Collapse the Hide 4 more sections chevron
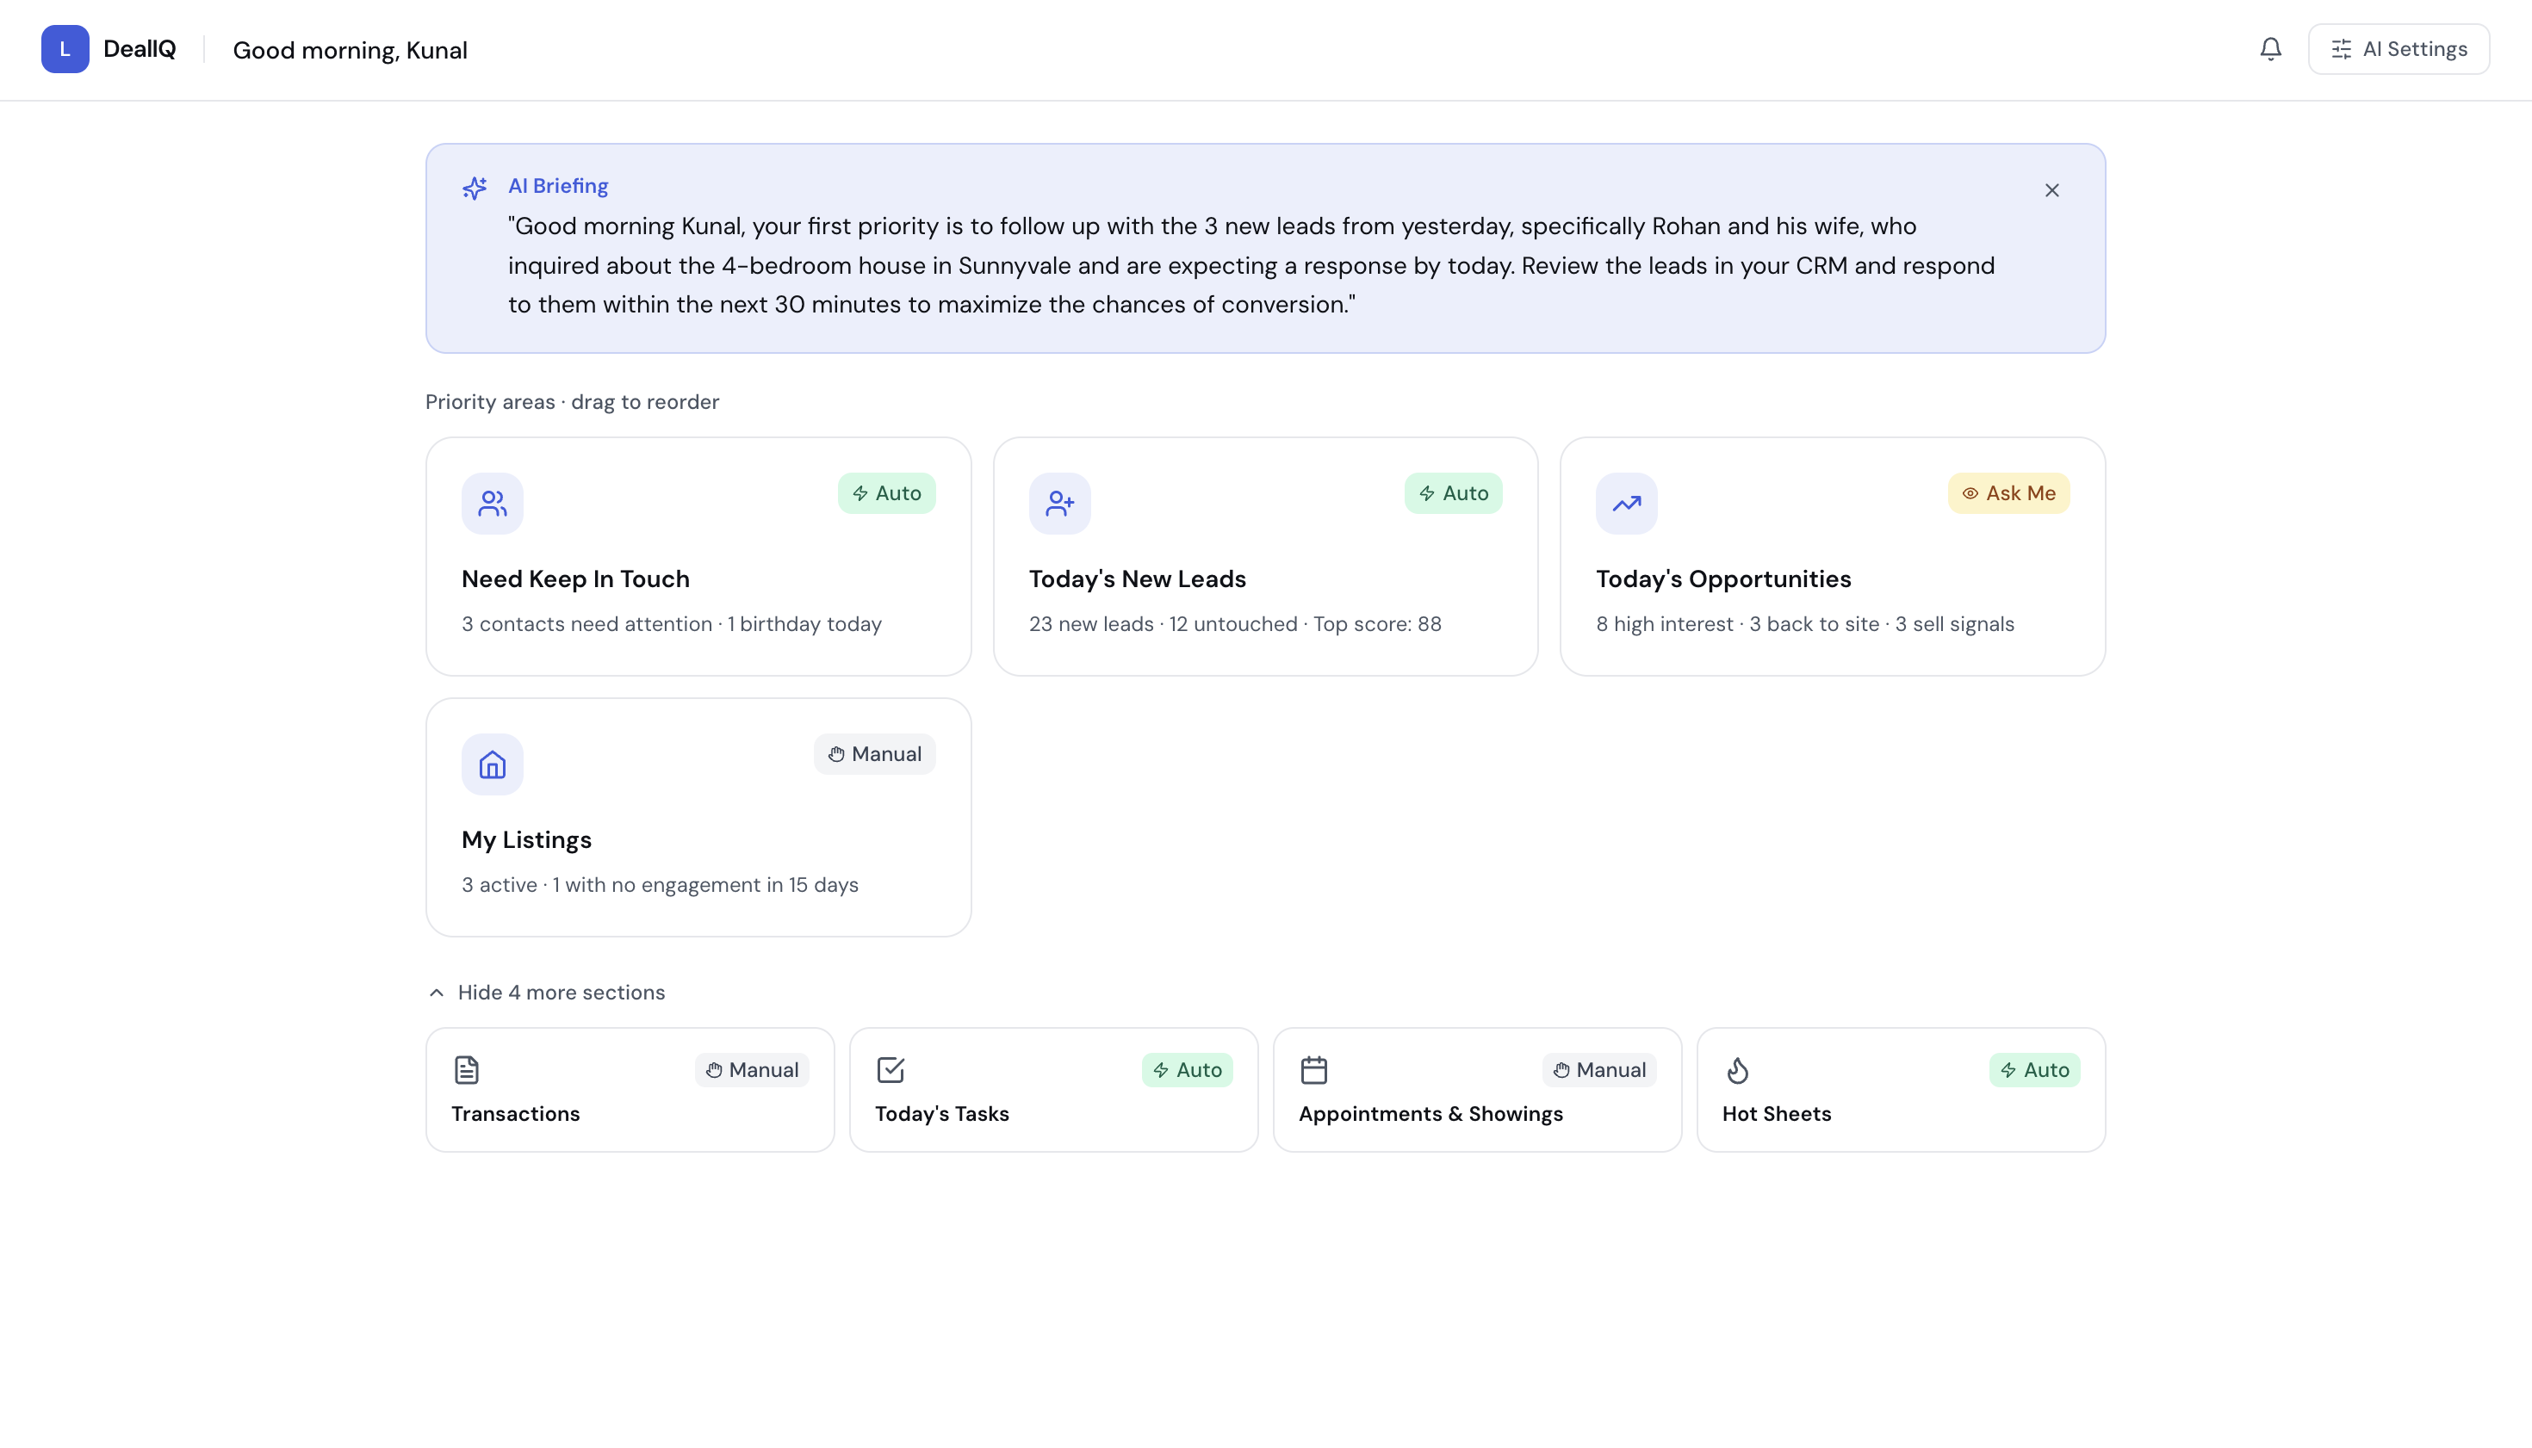Viewport: 2532px width, 1448px height. 437,993
